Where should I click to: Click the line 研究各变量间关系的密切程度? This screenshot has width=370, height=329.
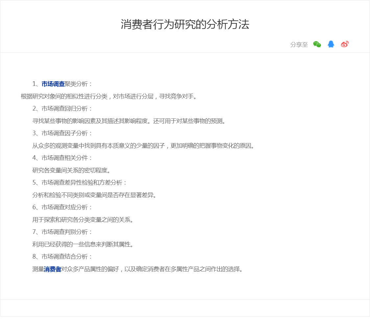tap(71, 170)
